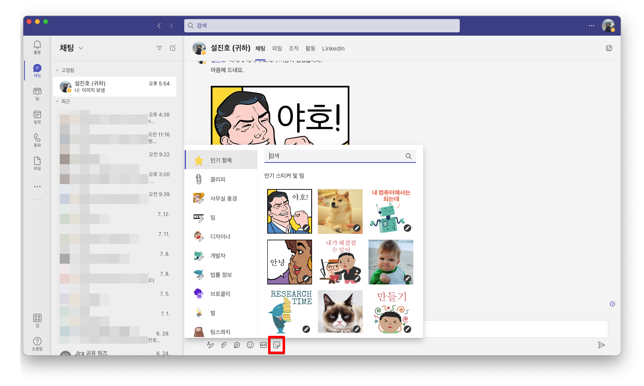
Task: Edit the Grumpy Cat meme via pencil icon
Action: [x=357, y=329]
